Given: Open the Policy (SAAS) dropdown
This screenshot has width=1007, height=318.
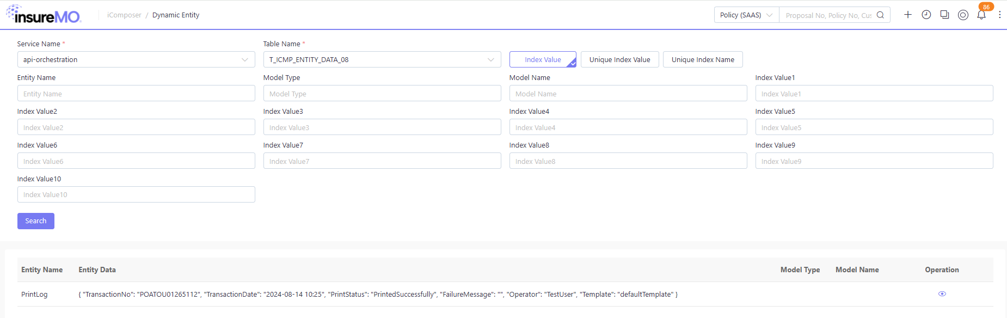Looking at the screenshot, I should pyautogui.click(x=746, y=15).
